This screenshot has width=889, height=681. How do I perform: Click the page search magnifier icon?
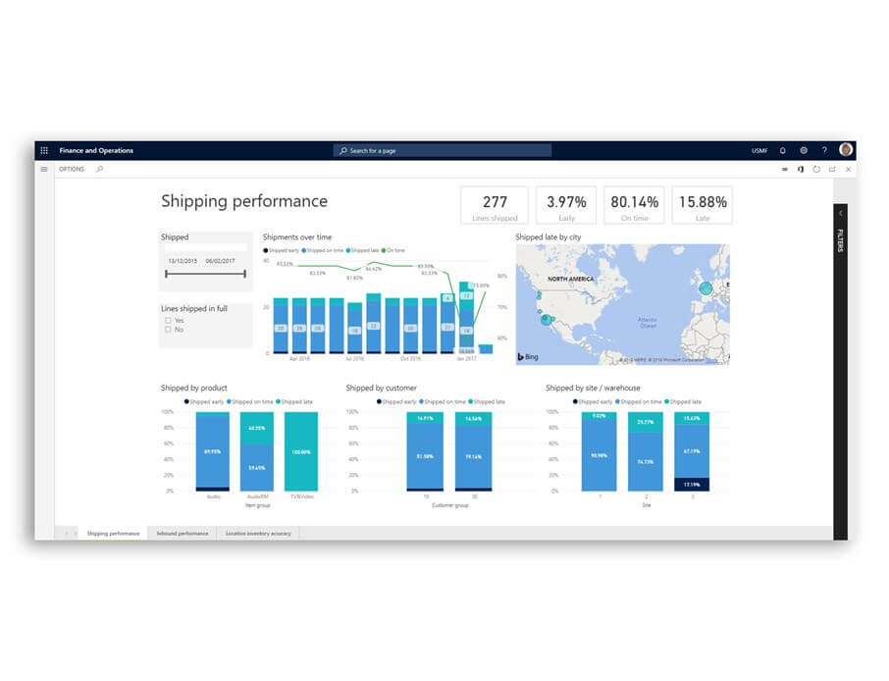coord(99,169)
